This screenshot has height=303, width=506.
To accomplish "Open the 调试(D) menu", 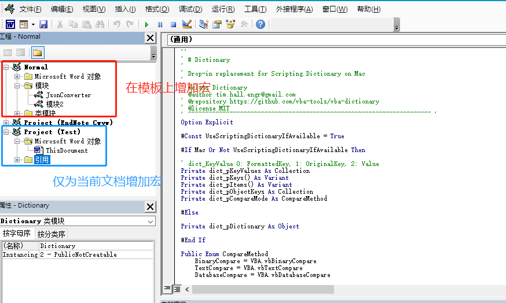I will pyautogui.click(x=190, y=9).
